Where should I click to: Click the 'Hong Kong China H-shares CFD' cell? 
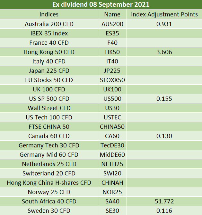[x=49, y=182]
